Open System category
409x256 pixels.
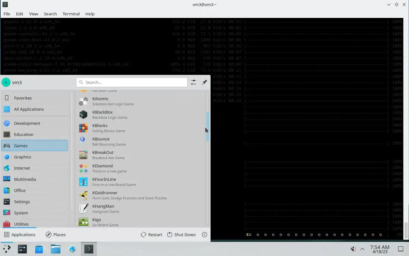coord(35,213)
